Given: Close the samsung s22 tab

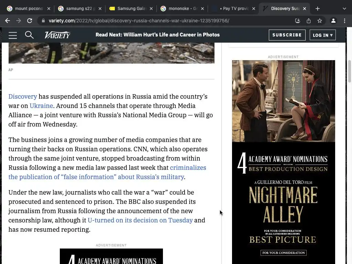Looking at the screenshot, I should [x=100, y=9].
